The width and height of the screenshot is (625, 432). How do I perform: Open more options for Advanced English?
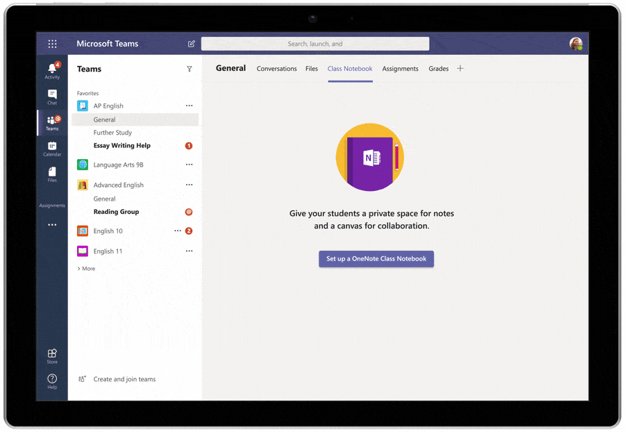click(x=190, y=185)
